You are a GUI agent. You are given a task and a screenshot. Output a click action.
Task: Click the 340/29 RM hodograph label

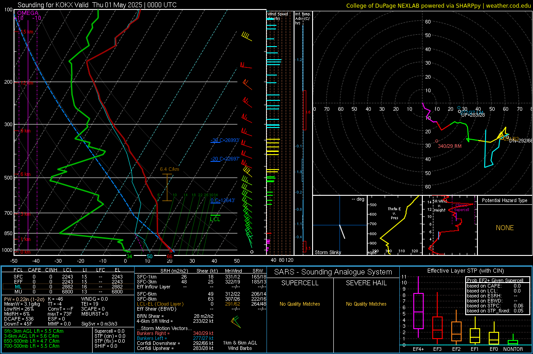pyautogui.click(x=449, y=146)
